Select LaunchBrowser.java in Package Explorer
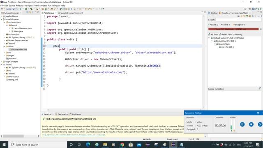Viewport: 263px width, 148px height. pos(21,28)
